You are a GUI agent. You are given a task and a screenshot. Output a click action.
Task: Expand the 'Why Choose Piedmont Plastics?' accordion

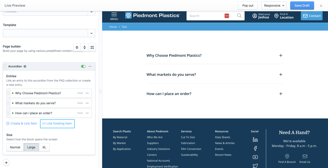(x=281, y=55)
